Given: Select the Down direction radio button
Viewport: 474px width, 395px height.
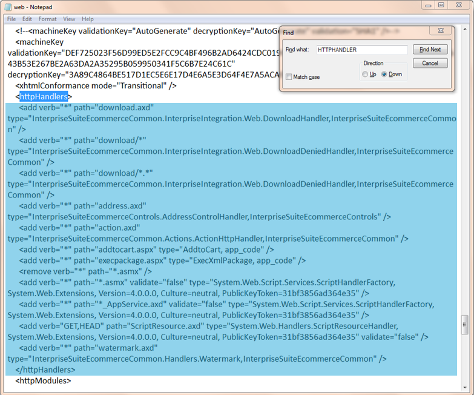Looking at the screenshot, I should click(384, 75).
